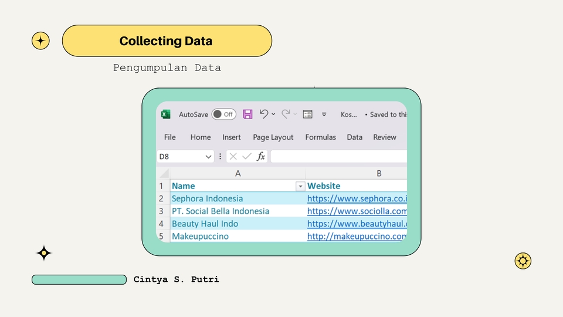Click the 'Website' header cell

(x=357, y=186)
